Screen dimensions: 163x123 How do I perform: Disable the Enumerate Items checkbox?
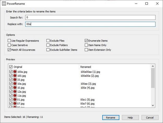(86, 41)
